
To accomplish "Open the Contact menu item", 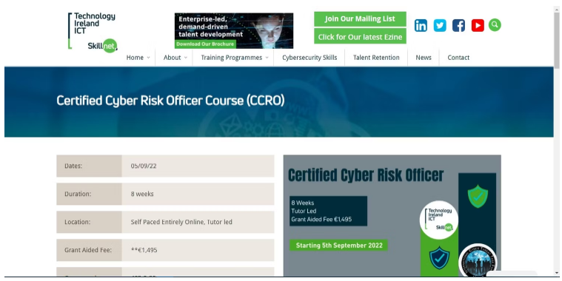I will tap(458, 57).
